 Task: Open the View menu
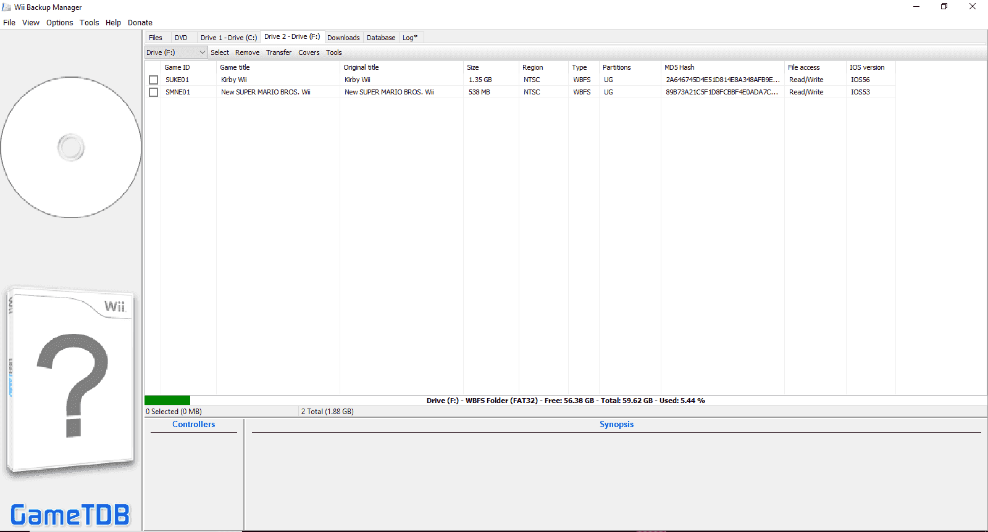(x=31, y=23)
